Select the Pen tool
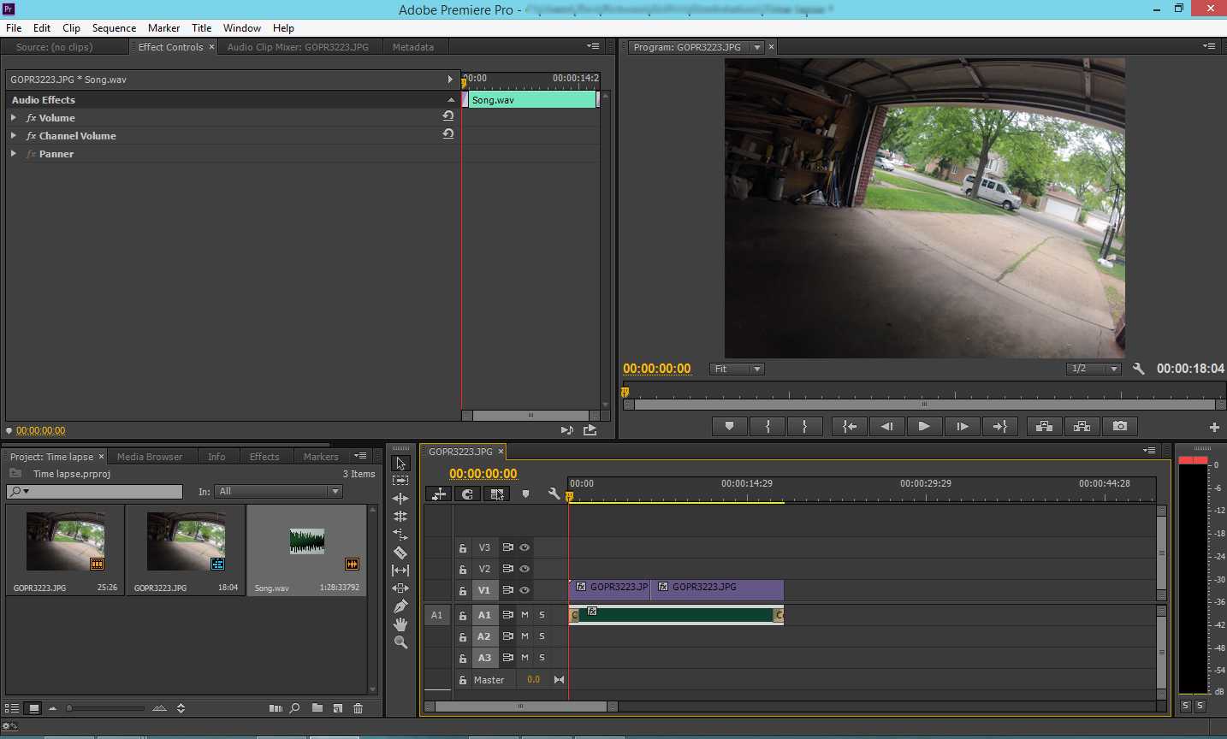1227x739 pixels. pyautogui.click(x=400, y=606)
